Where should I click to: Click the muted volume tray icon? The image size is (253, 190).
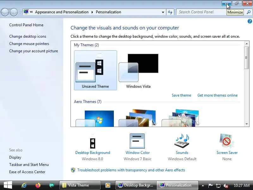pos(226,185)
